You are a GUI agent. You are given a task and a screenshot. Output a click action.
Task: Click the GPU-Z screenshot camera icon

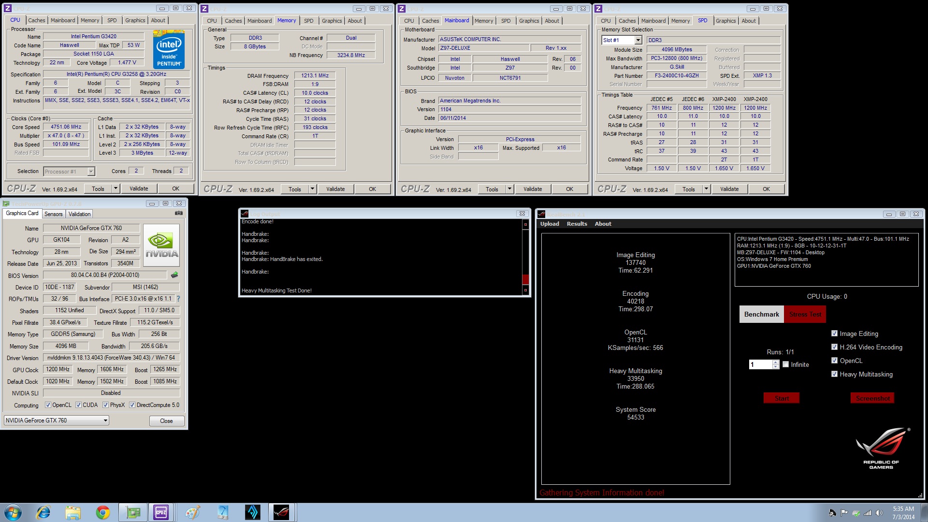[x=179, y=213]
